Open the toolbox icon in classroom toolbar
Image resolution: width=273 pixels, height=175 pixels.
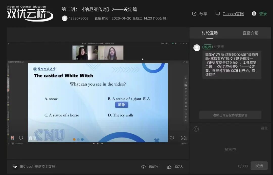click(x=186, y=106)
